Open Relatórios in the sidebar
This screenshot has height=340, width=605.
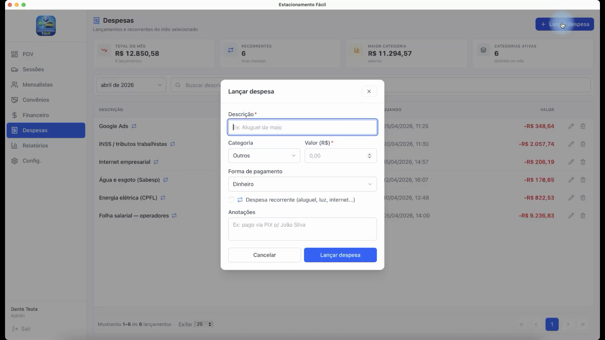coord(46,145)
